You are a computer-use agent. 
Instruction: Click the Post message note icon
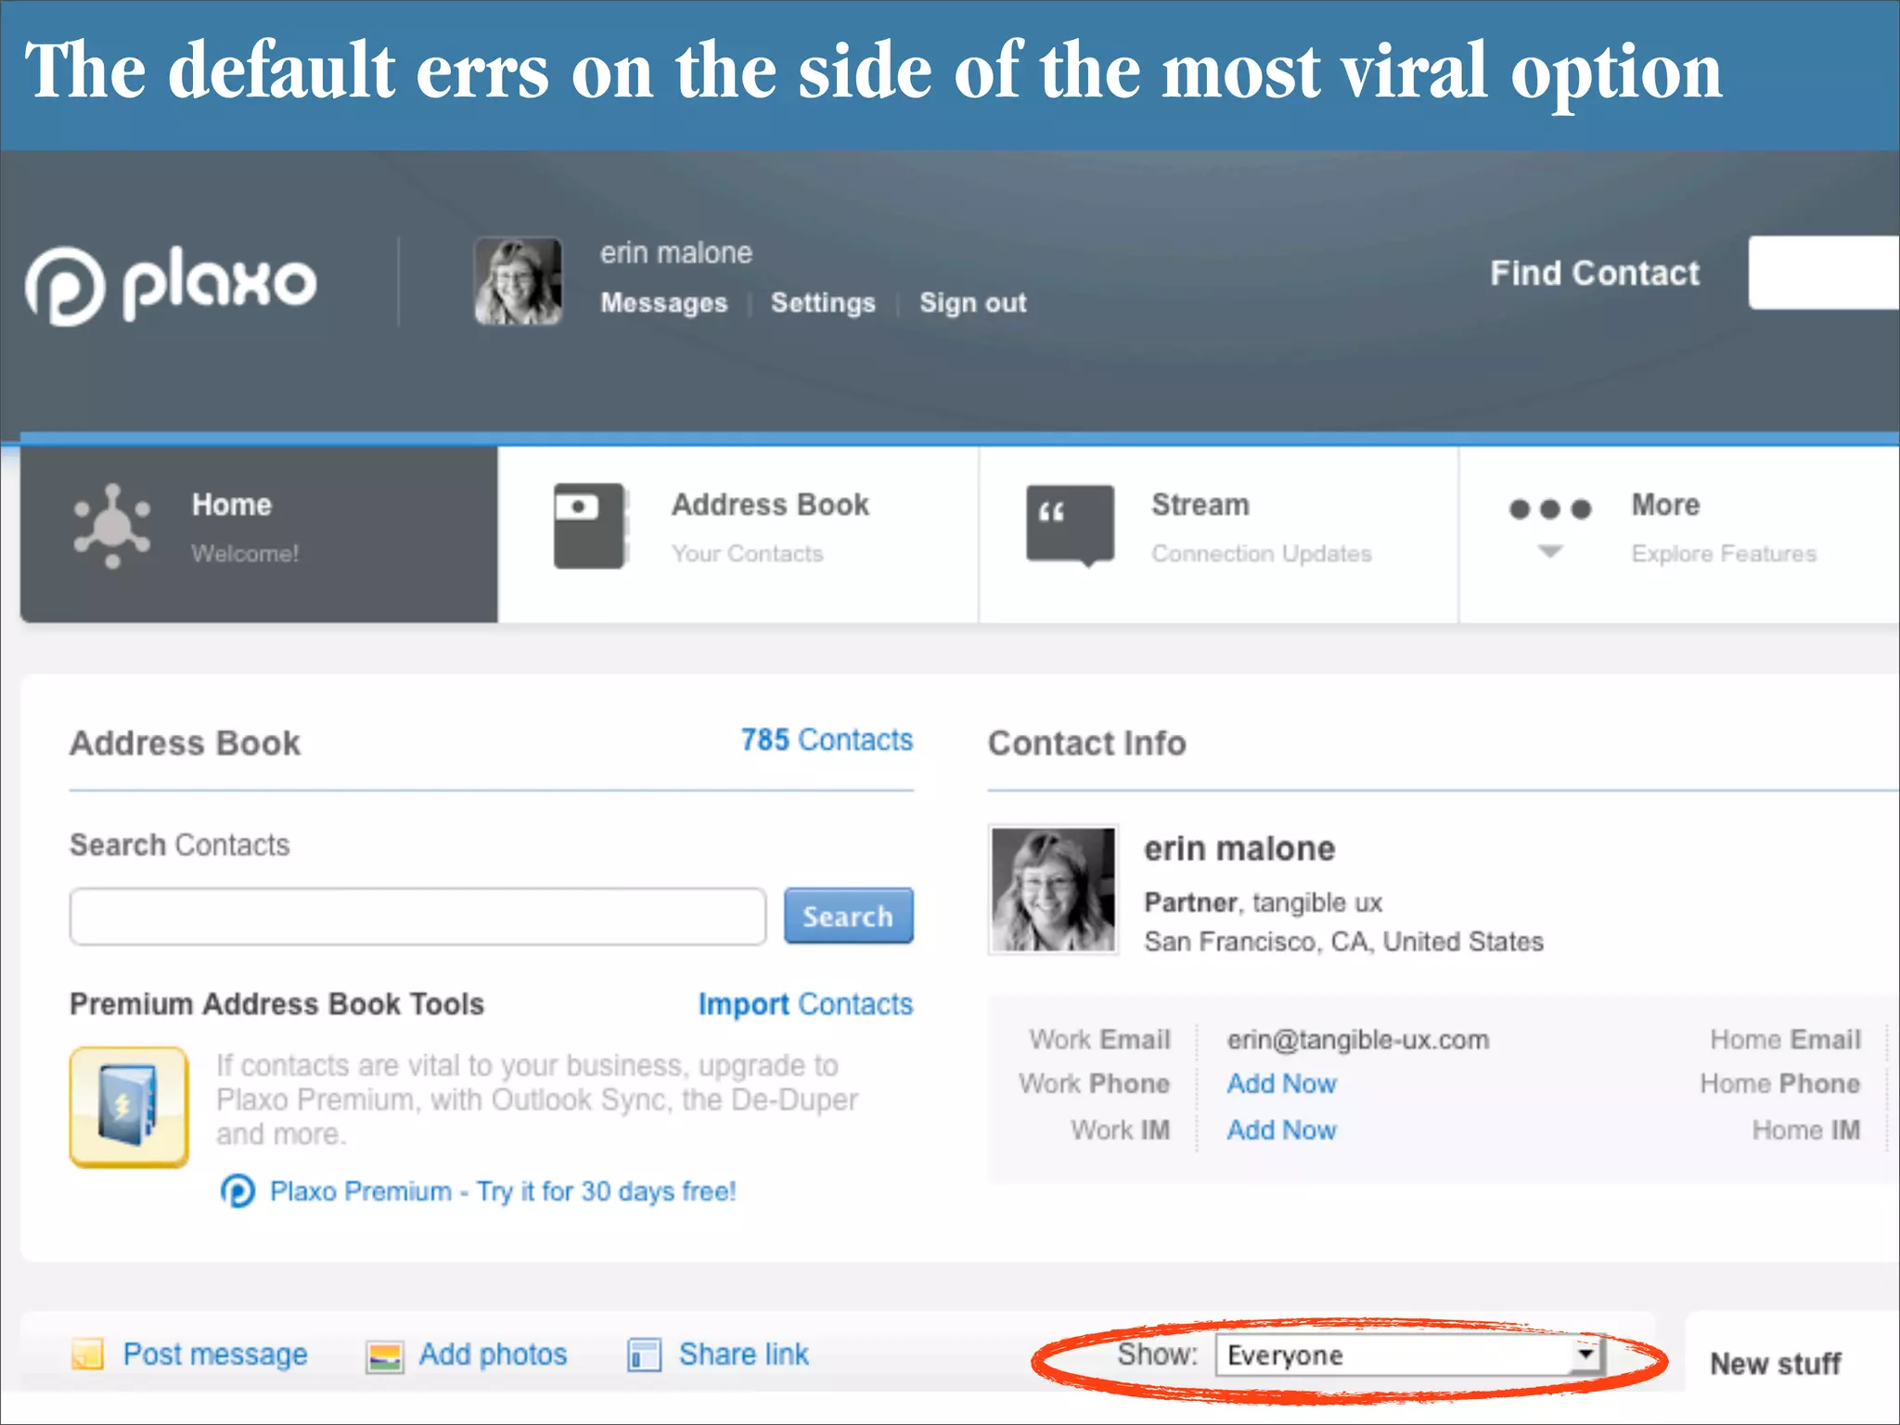[88, 1354]
